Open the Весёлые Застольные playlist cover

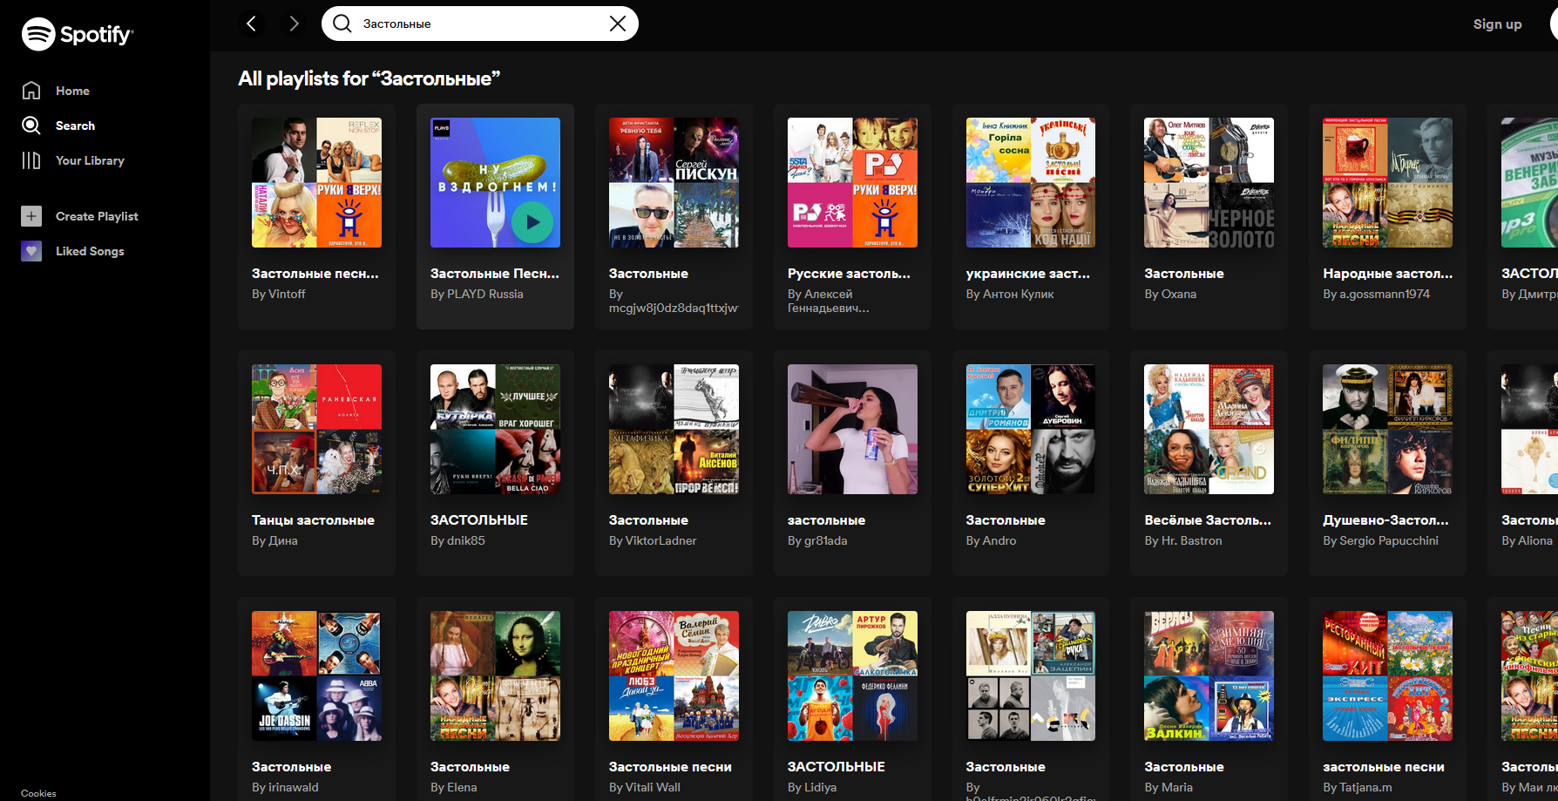[1209, 429]
